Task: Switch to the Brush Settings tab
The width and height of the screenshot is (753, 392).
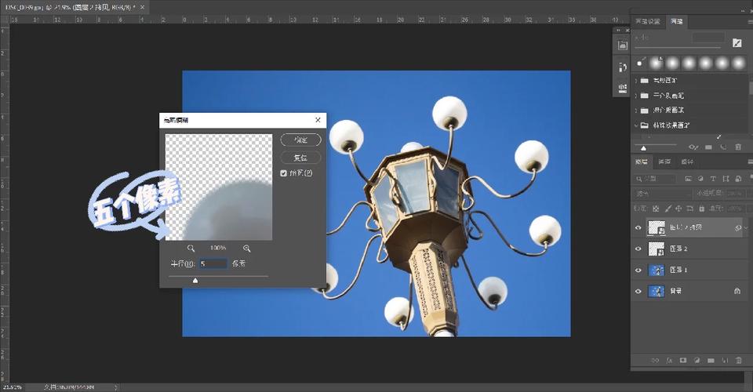Action: [647, 21]
